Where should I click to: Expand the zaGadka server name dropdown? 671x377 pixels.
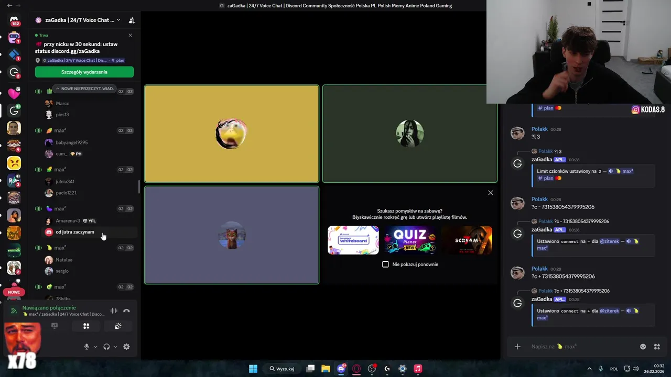click(x=118, y=20)
